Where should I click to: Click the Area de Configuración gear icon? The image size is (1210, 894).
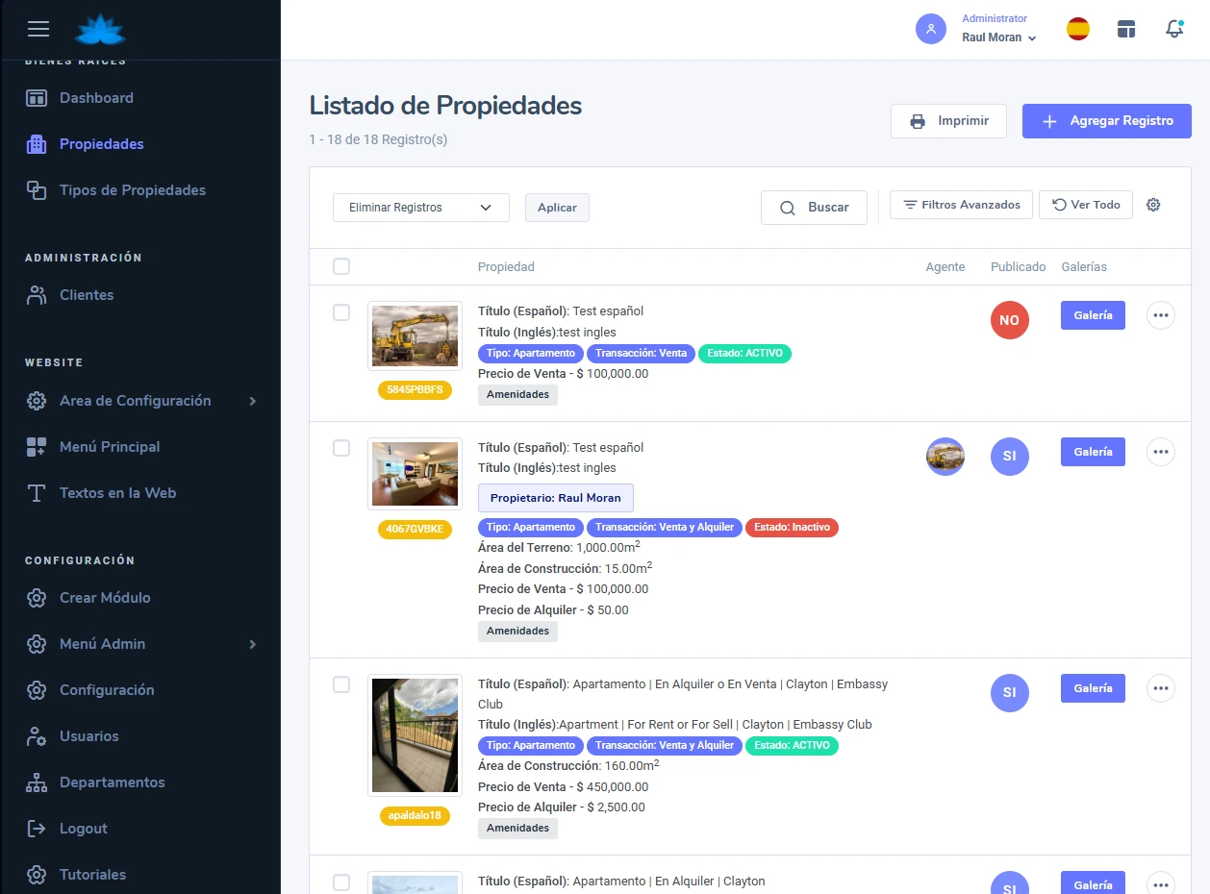click(x=37, y=401)
